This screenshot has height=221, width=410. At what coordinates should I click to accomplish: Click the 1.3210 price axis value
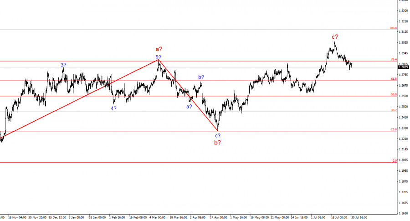pyautogui.click(x=403, y=21)
